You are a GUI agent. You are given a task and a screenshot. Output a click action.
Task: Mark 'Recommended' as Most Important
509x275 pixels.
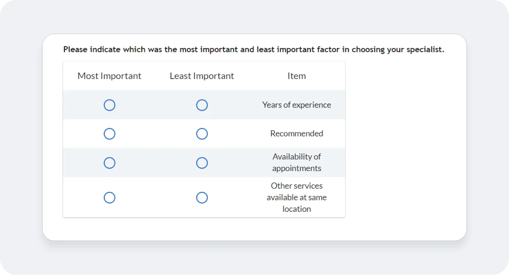(109, 134)
